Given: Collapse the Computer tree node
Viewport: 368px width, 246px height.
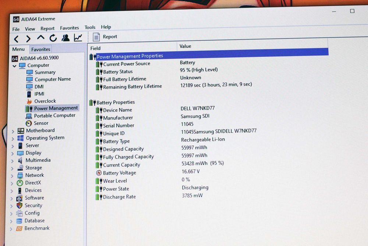Looking at the screenshot, I should click(14, 66).
